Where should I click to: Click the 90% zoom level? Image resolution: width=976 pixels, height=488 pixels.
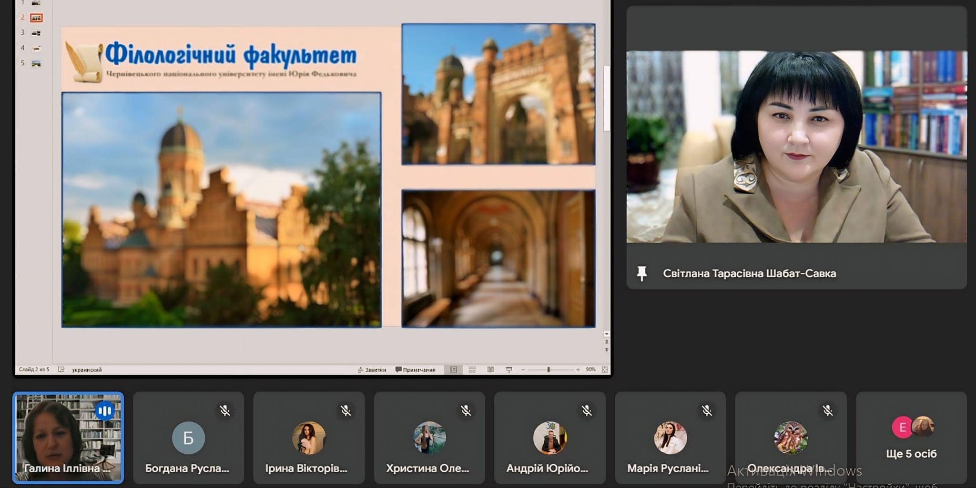[x=591, y=369]
